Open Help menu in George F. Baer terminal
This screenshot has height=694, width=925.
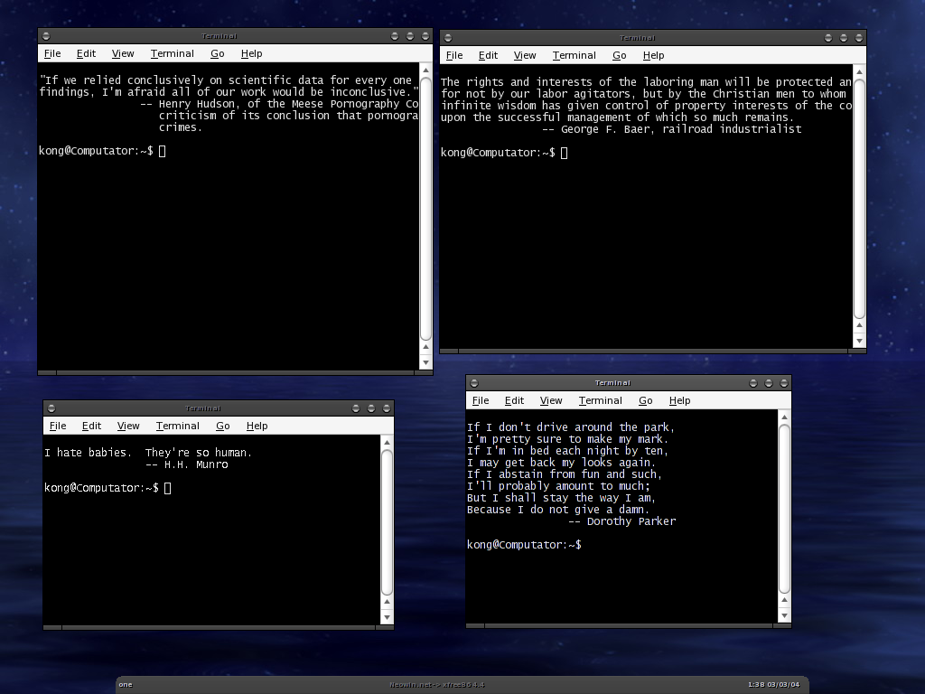tap(653, 55)
